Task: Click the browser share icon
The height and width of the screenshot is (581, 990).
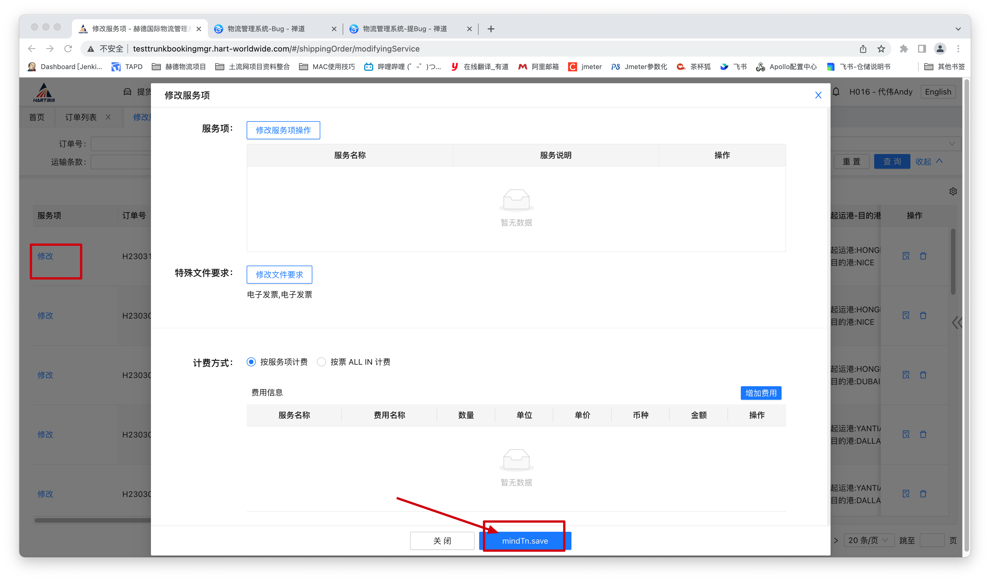Action: pos(863,49)
